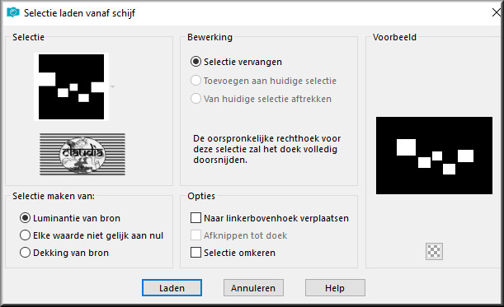Choose Luminantie van bron radio button
The image size is (504, 307).
pyautogui.click(x=25, y=218)
